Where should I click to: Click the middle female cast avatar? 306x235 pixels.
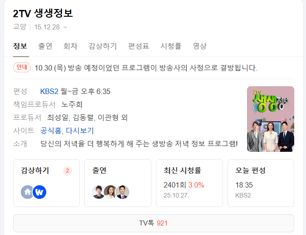pyautogui.click(x=111, y=192)
